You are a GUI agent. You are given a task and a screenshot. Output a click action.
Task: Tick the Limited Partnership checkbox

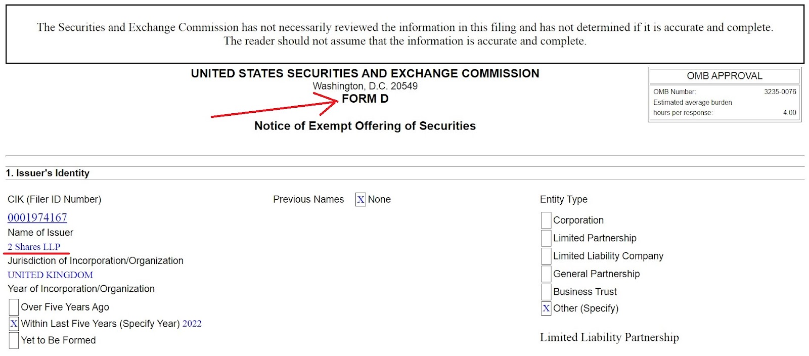point(546,238)
